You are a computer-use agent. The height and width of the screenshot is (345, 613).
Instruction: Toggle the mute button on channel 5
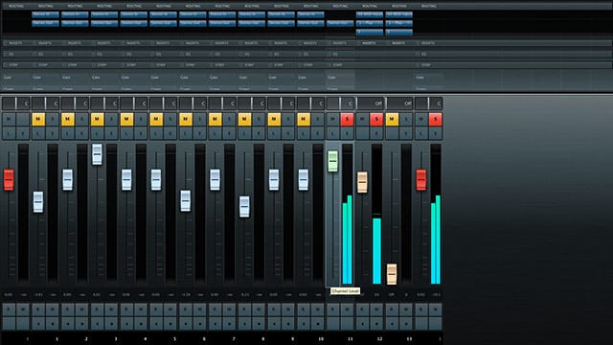[156, 119]
